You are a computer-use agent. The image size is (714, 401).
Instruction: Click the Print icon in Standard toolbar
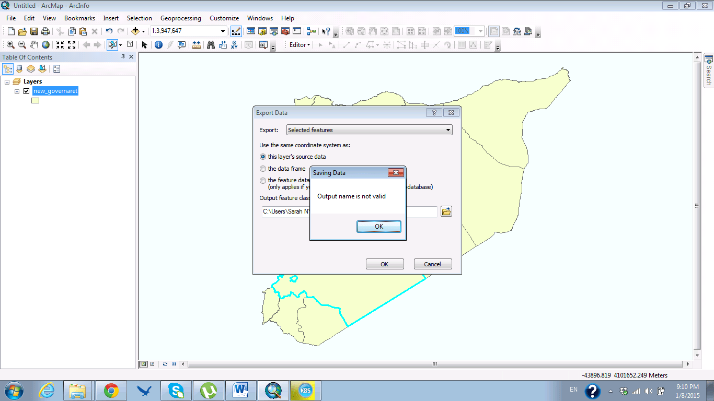tap(45, 31)
